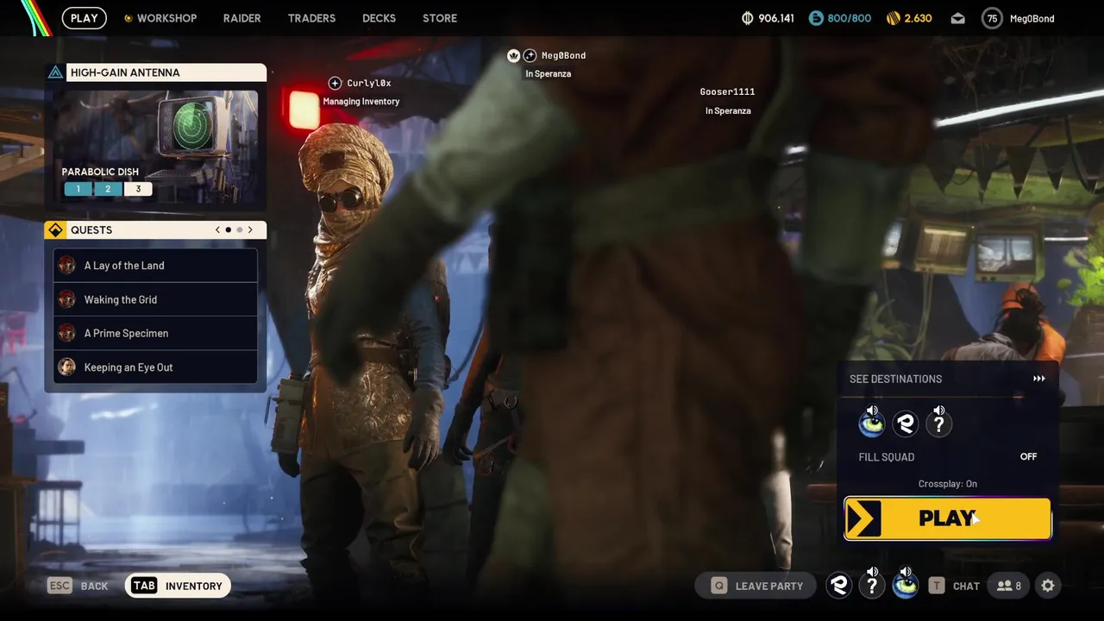
Task: Open the Play tab in top navigation
Action: coord(85,18)
